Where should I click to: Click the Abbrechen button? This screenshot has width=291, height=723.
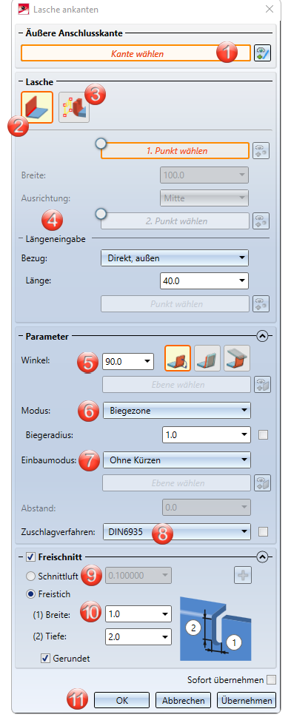point(183,700)
